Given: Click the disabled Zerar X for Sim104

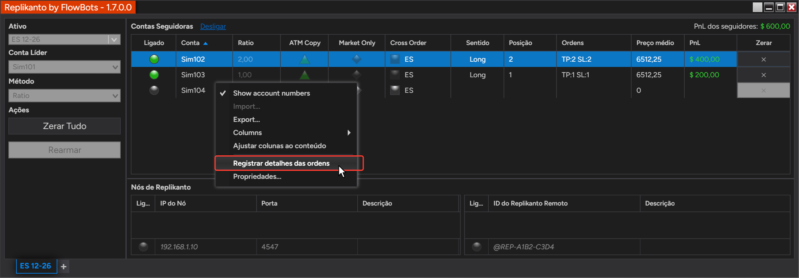Looking at the screenshot, I should coord(763,90).
